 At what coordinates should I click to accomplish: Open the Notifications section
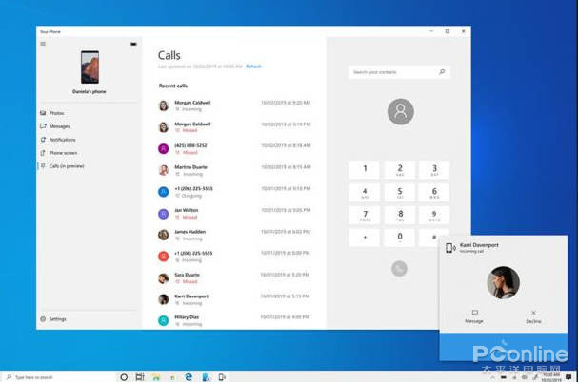click(62, 140)
